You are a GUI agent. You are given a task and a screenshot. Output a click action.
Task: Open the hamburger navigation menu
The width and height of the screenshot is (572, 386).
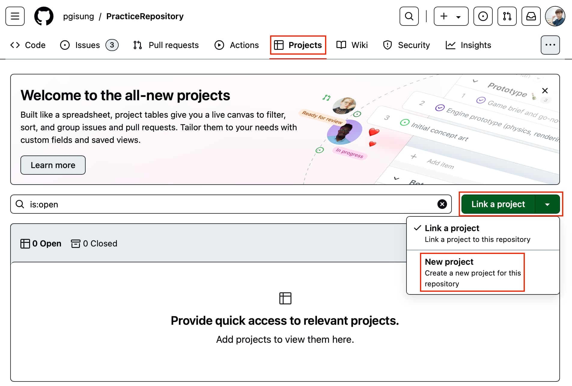[15, 16]
